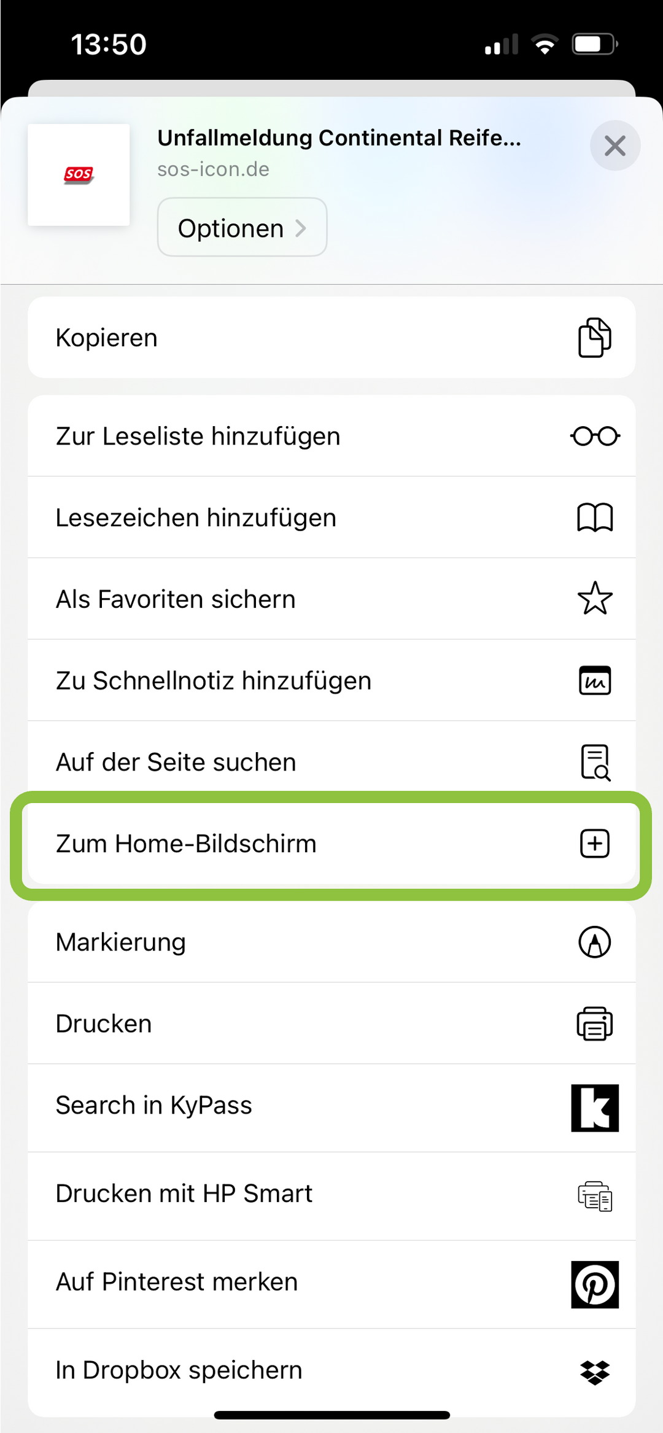Tap the KyPass app icon
663x1433 pixels.
pos(594,1108)
